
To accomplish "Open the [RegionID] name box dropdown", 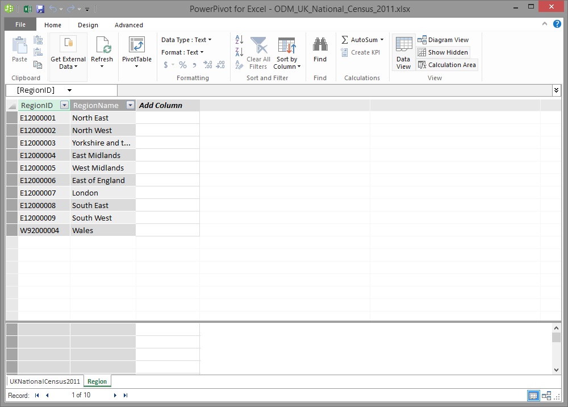I will coord(69,90).
